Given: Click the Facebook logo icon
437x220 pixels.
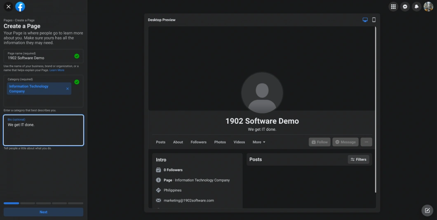Looking at the screenshot, I should pos(20,7).
